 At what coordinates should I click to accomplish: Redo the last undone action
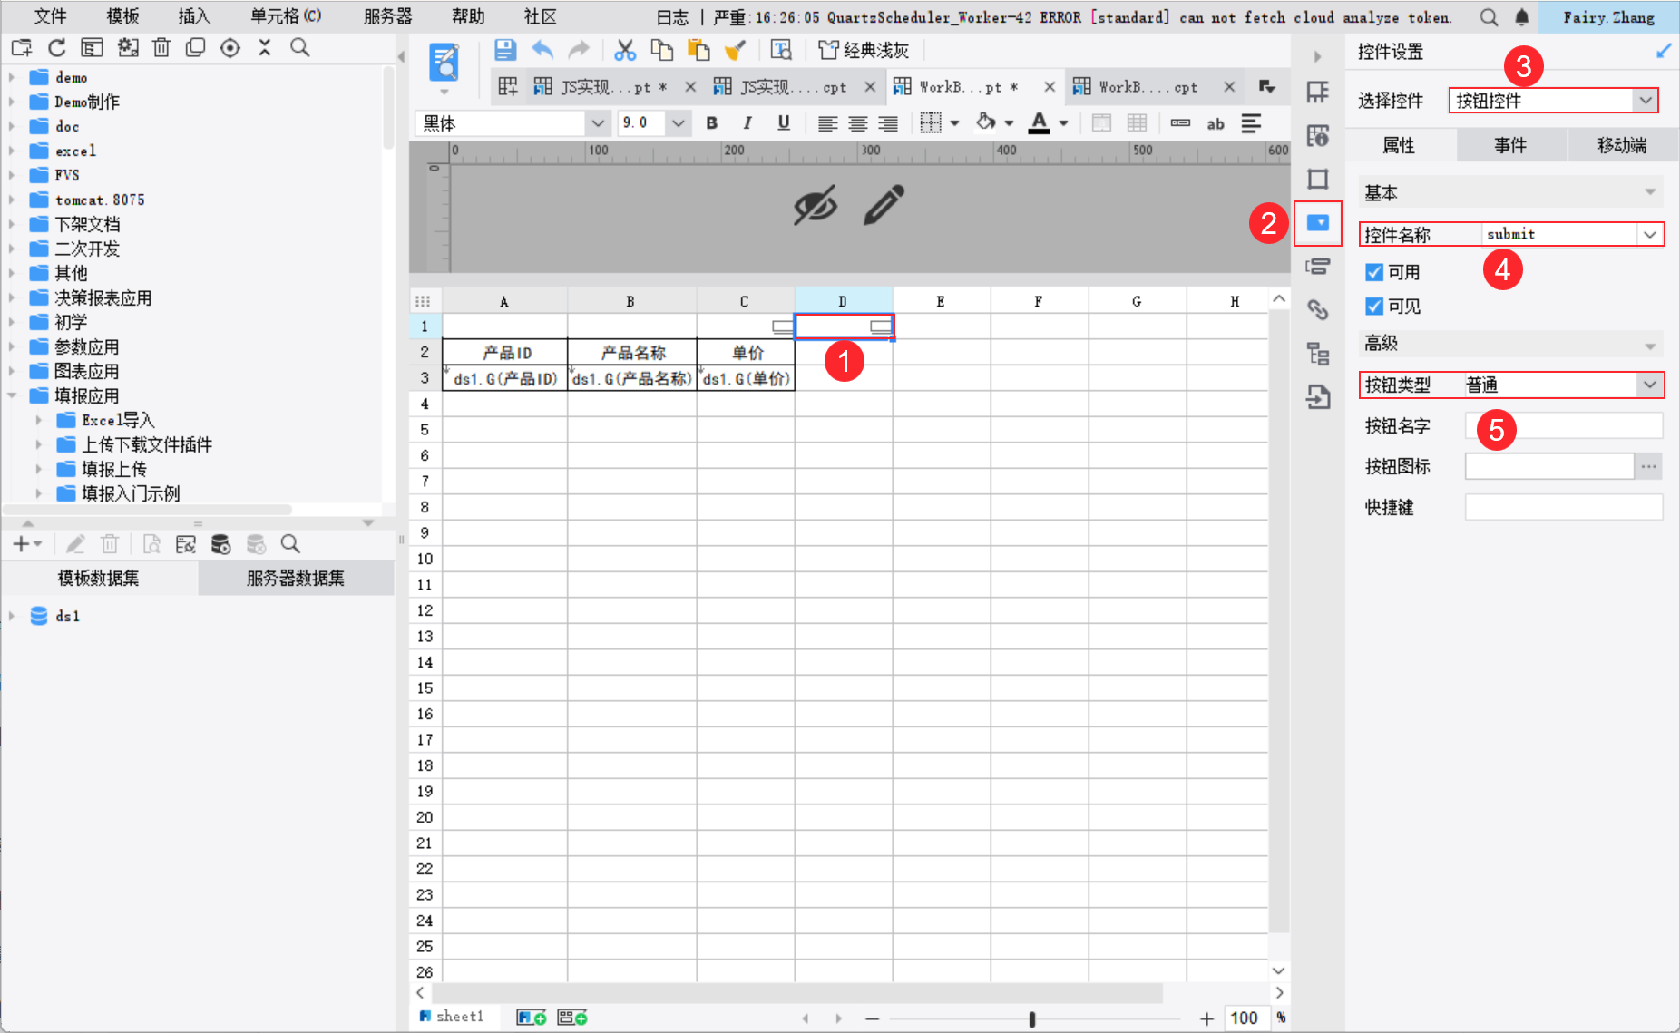[x=579, y=50]
